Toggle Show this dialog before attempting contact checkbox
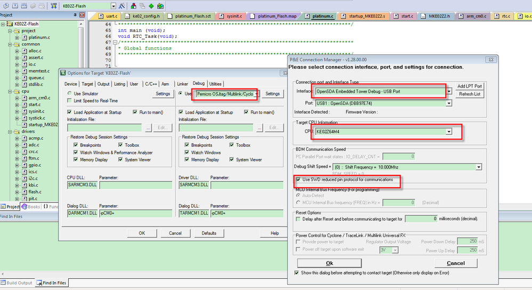 coord(296,273)
